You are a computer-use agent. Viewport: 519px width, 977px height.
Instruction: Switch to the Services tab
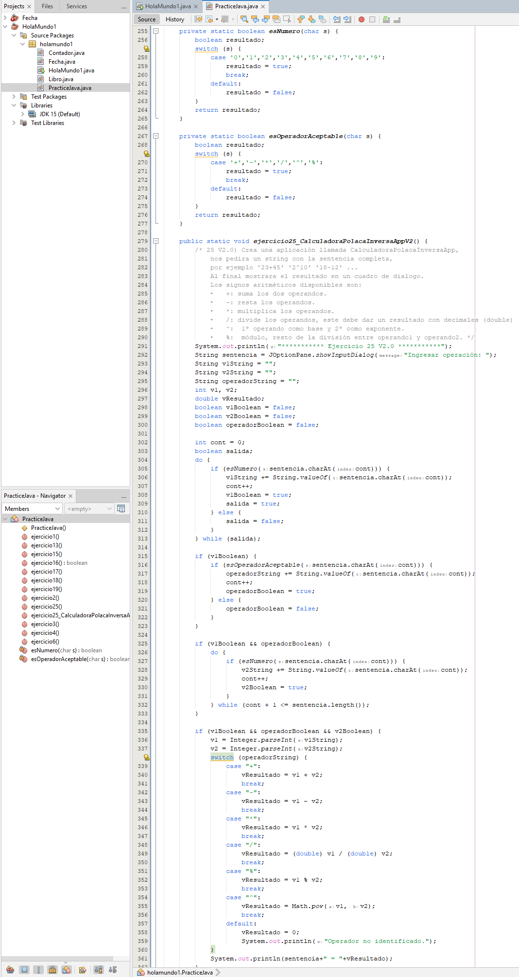coord(76,6)
